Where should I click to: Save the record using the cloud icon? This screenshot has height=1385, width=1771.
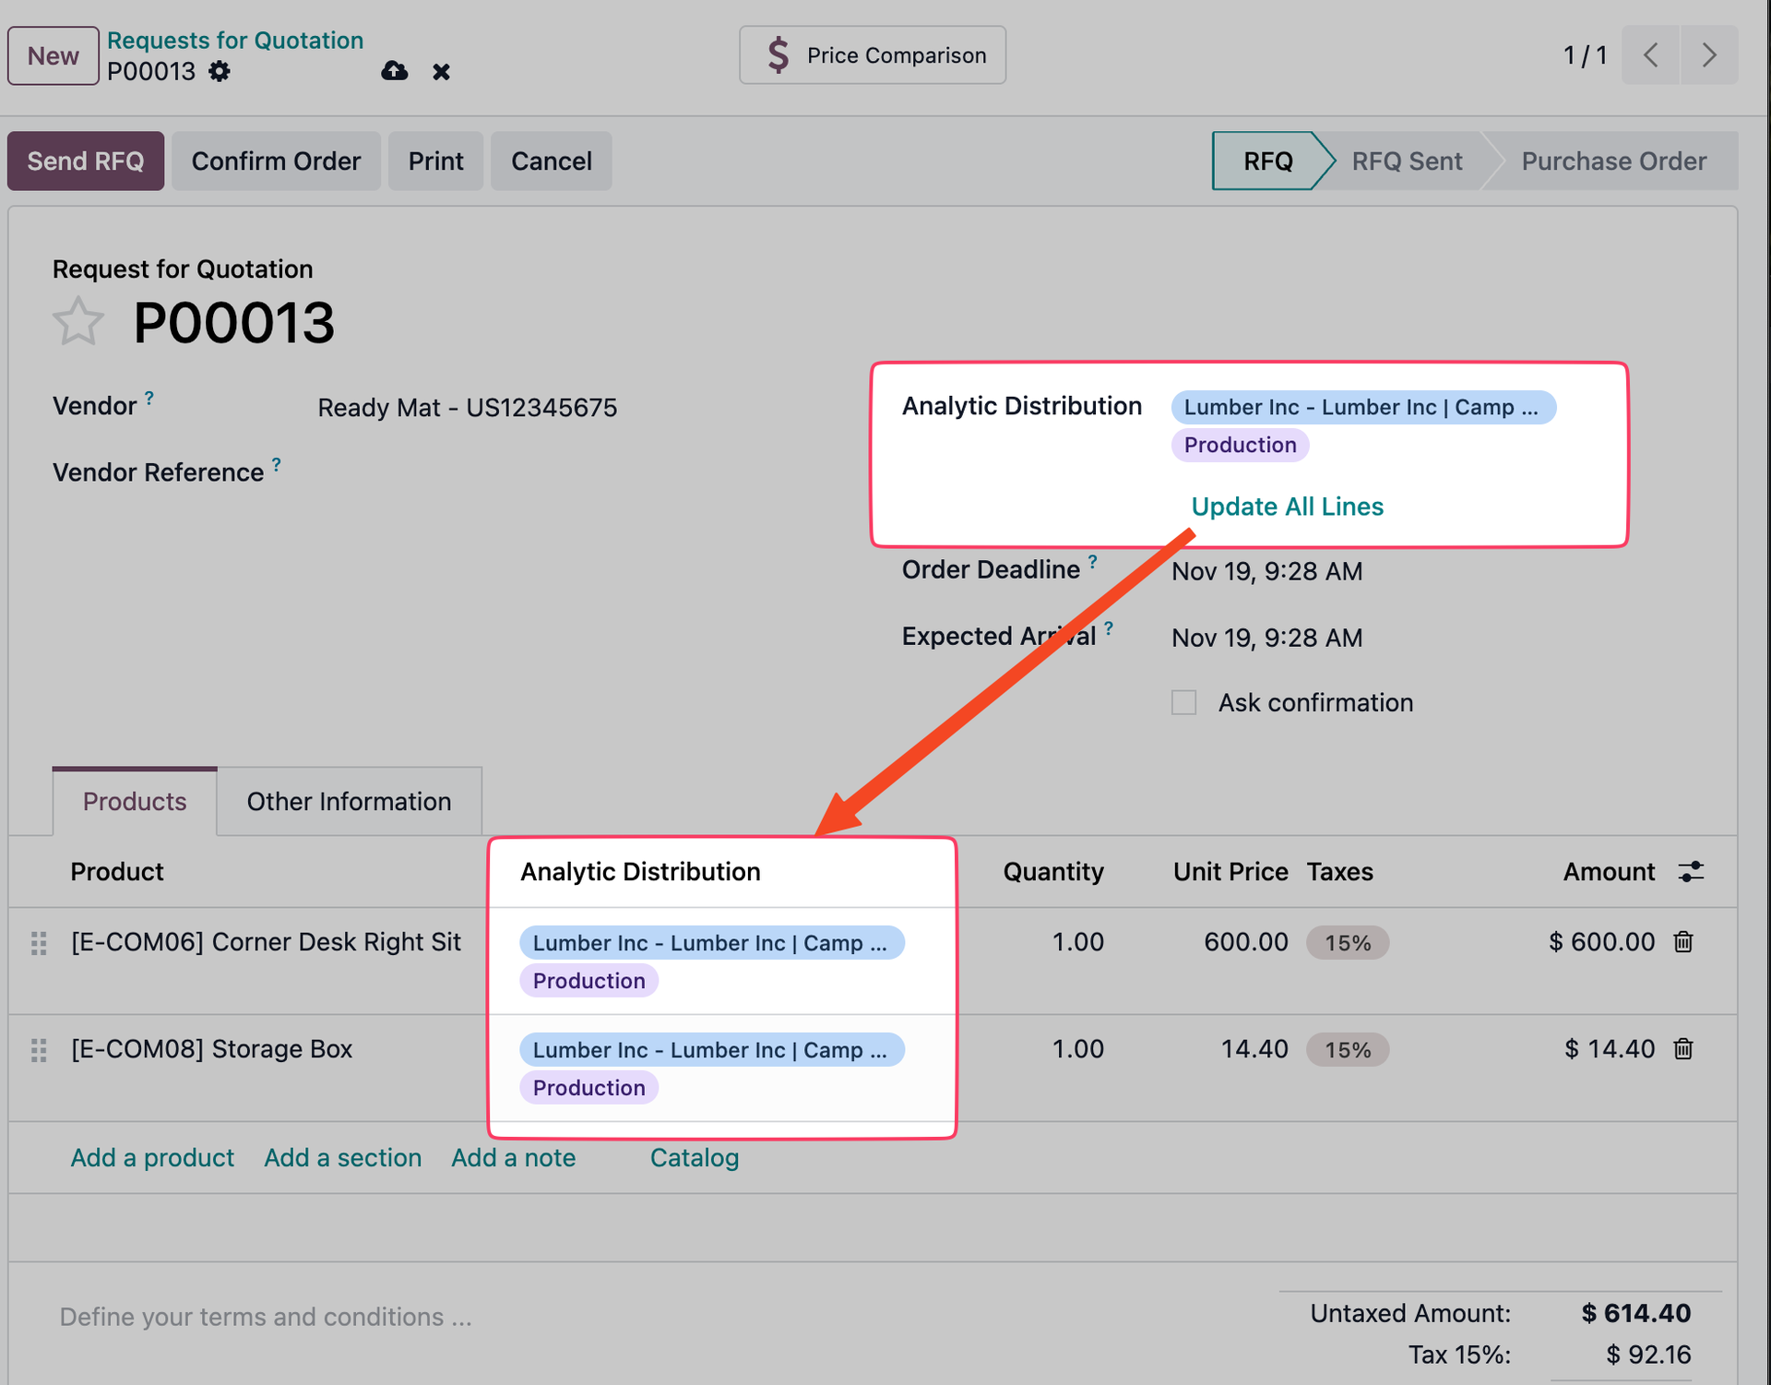395,71
